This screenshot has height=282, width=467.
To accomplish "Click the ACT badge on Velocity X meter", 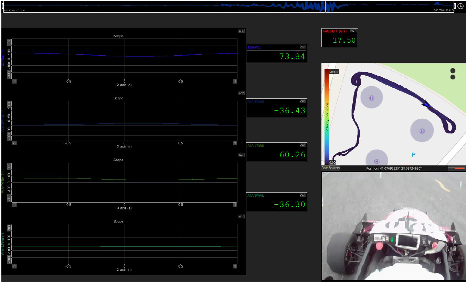I will 353,31.
